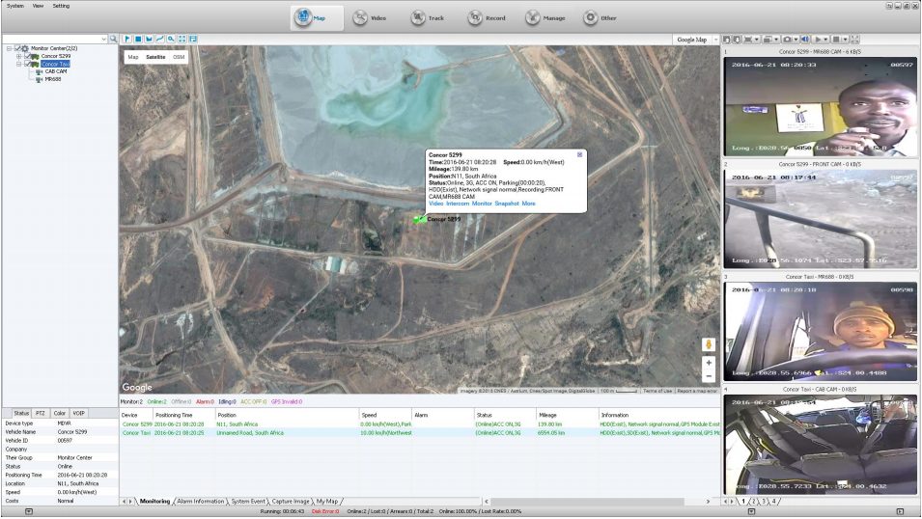Click the Concor Taxi - MR688 video feed
922x519 pixels.
[821, 331]
